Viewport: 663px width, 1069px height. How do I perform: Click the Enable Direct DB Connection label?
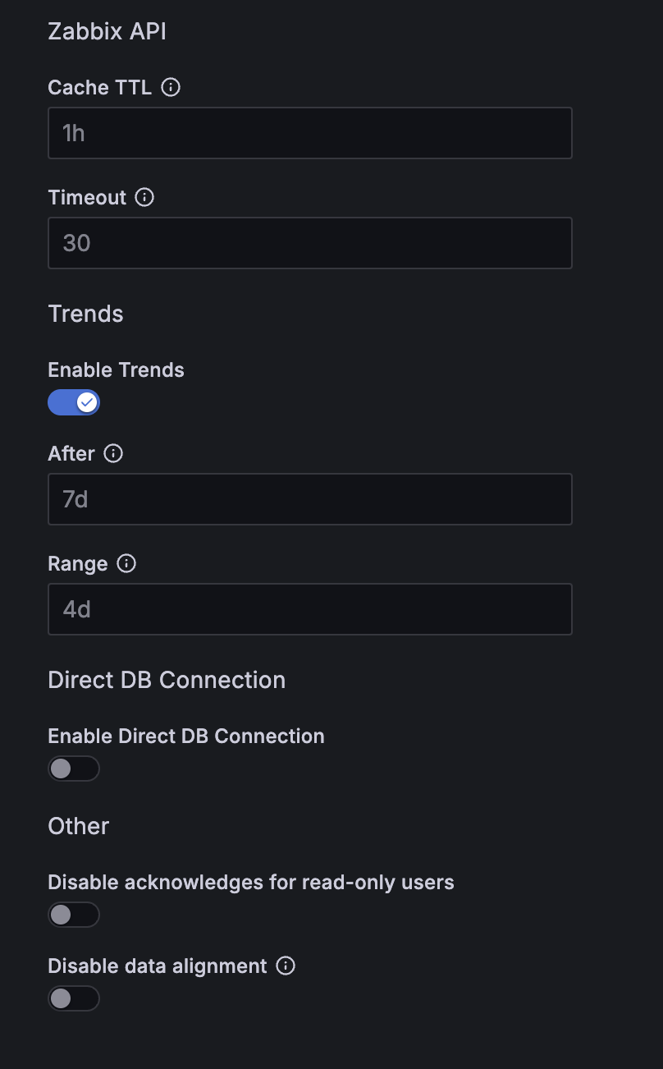(x=186, y=736)
